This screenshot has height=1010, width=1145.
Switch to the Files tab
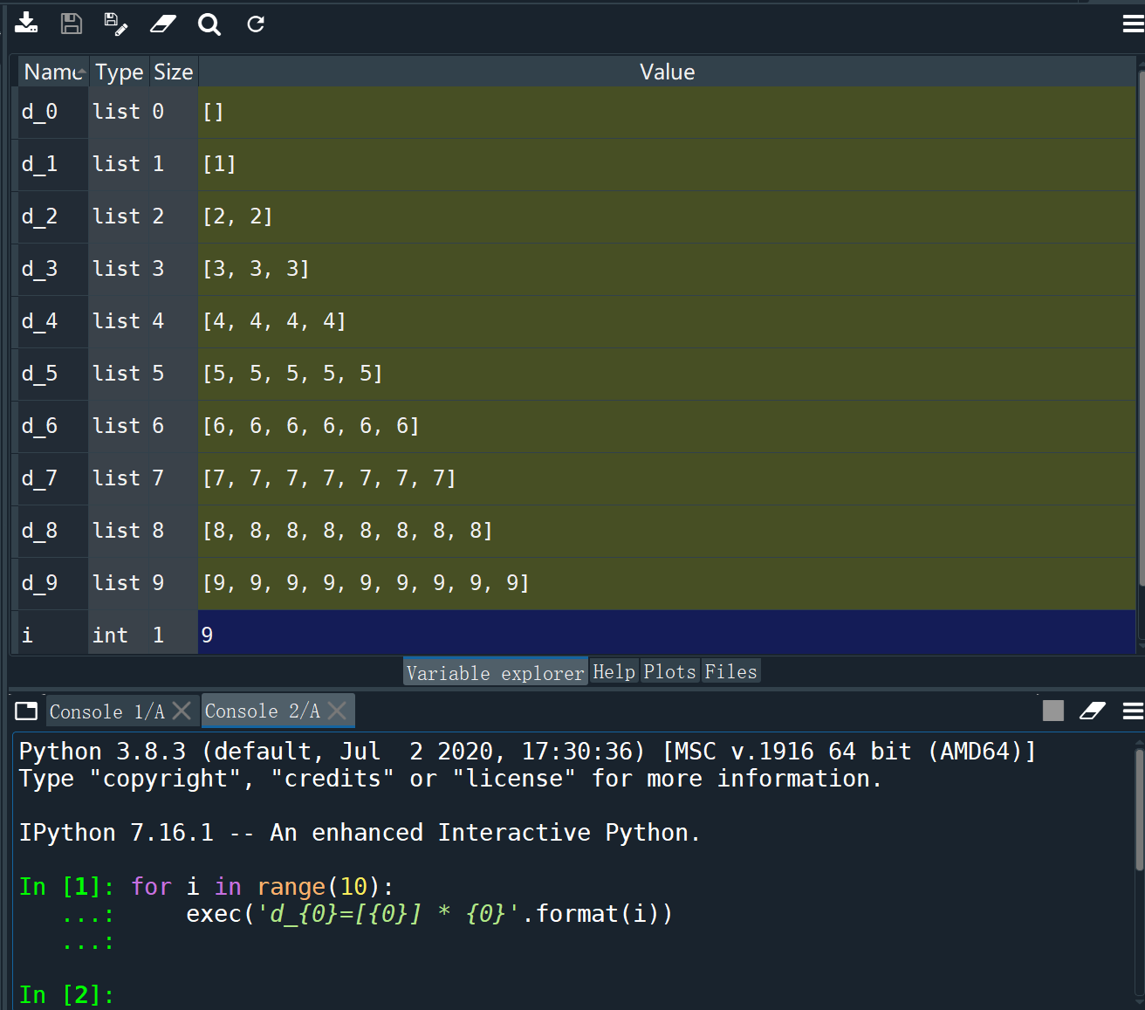click(730, 670)
